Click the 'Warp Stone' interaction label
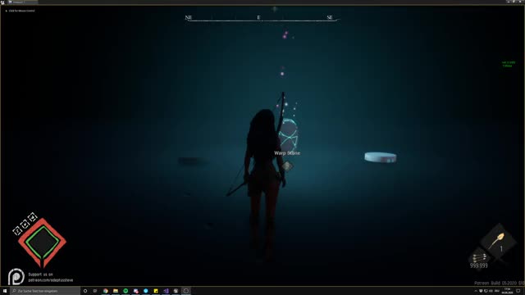 pos(287,153)
